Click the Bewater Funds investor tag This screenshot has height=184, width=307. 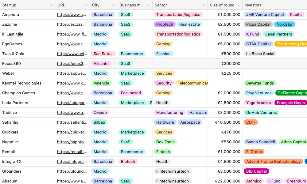coord(260,83)
